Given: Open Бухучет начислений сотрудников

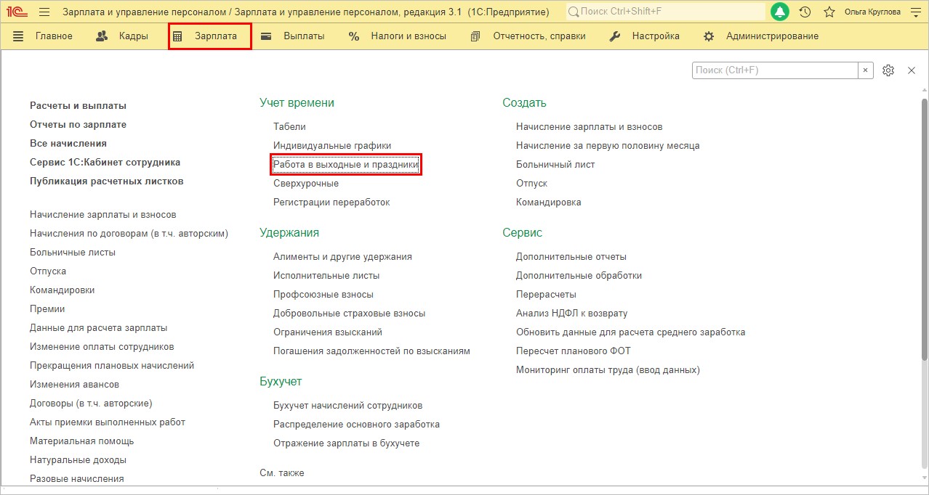Looking at the screenshot, I should coord(347,405).
